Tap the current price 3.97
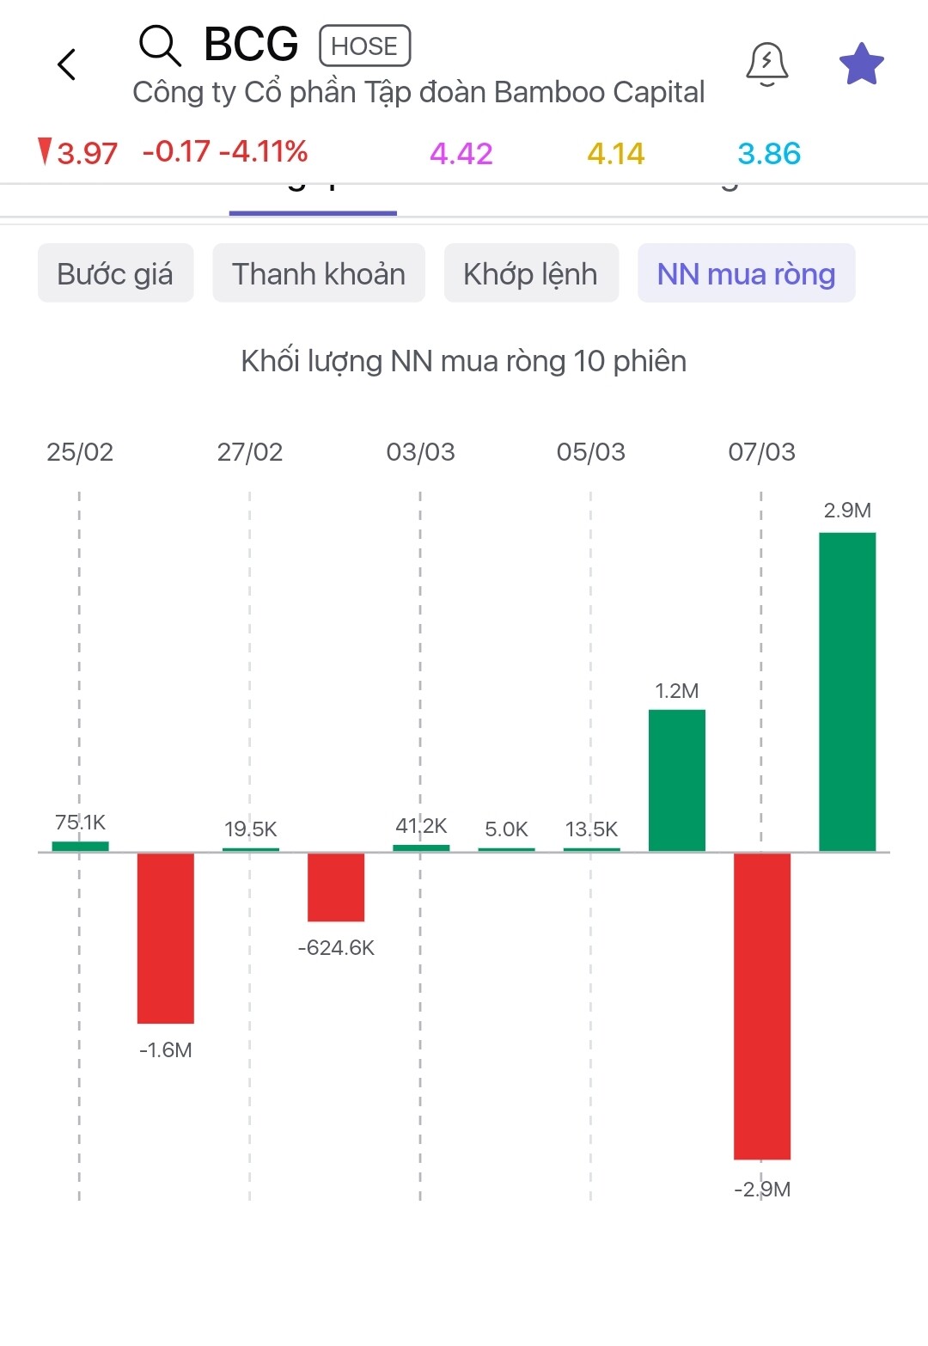This screenshot has width=928, height=1346. [x=87, y=154]
